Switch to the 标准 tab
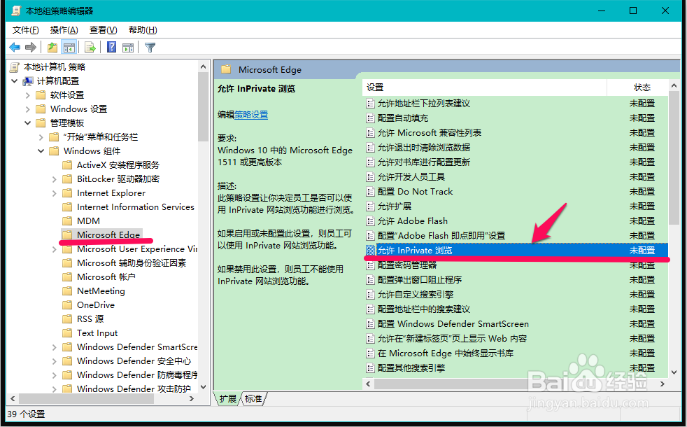This screenshot has height=427, width=687. [x=253, y=398]
